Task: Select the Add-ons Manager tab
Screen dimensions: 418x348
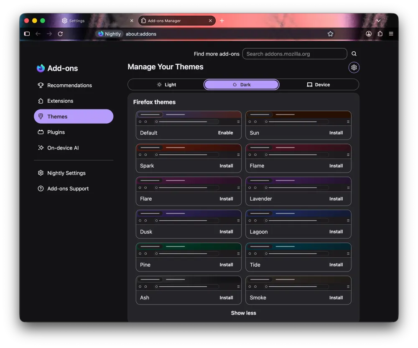Action: pyautogui.click(x=177, y=20)
